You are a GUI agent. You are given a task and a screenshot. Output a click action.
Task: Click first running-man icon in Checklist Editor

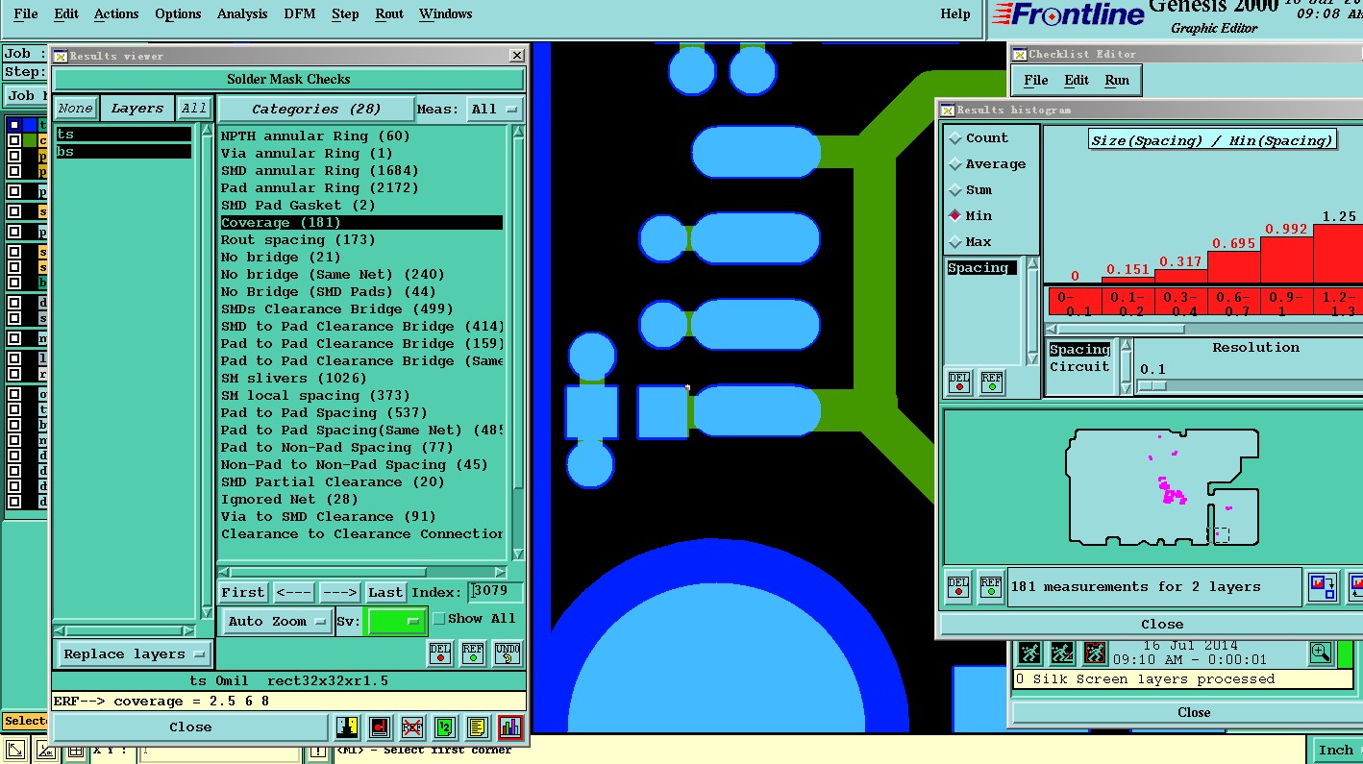click(1029, 653)
